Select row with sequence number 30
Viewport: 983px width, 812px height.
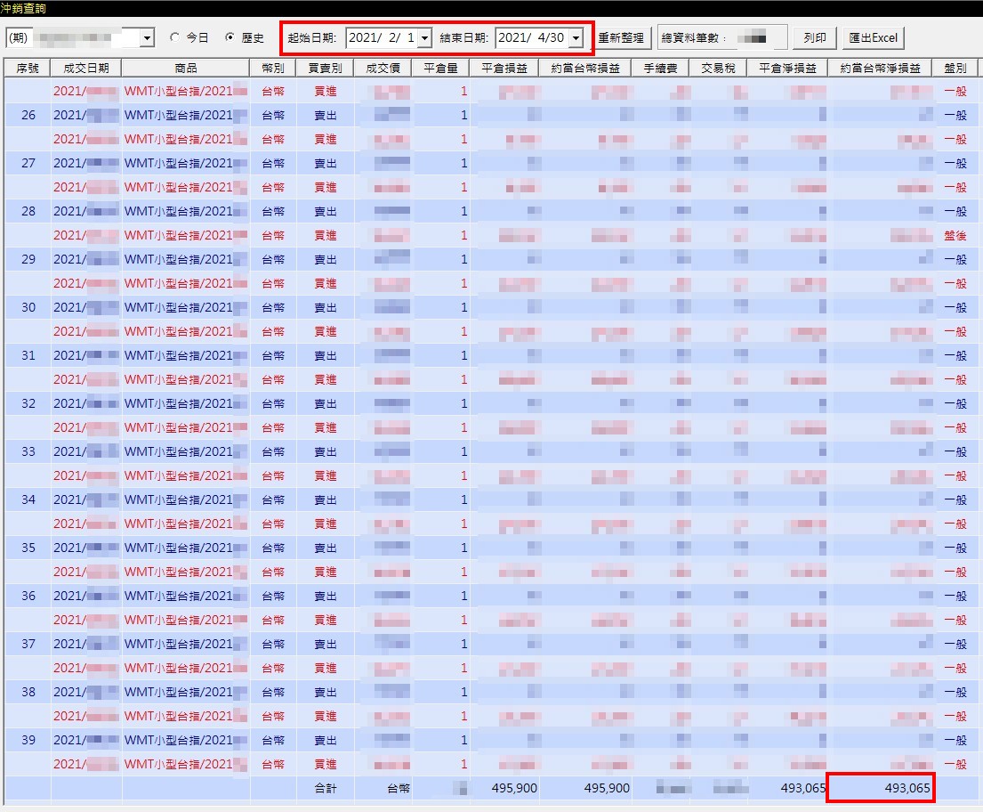click(x=491, y=307)
